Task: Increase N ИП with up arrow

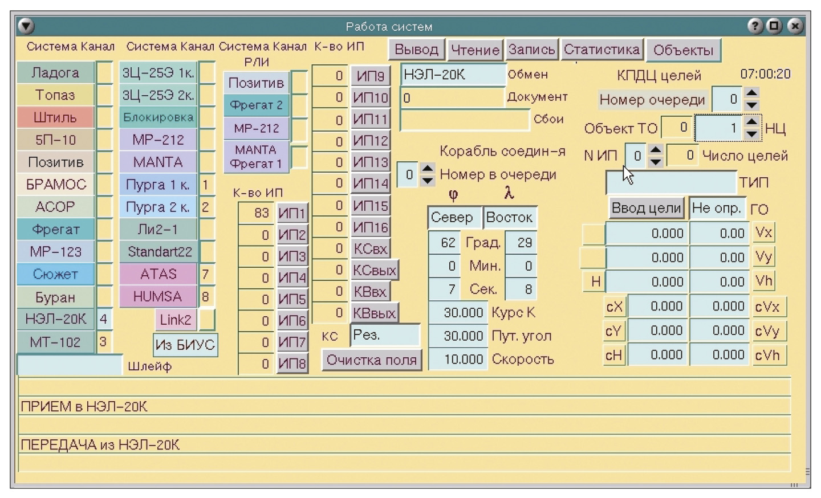Action: (656, 150)
